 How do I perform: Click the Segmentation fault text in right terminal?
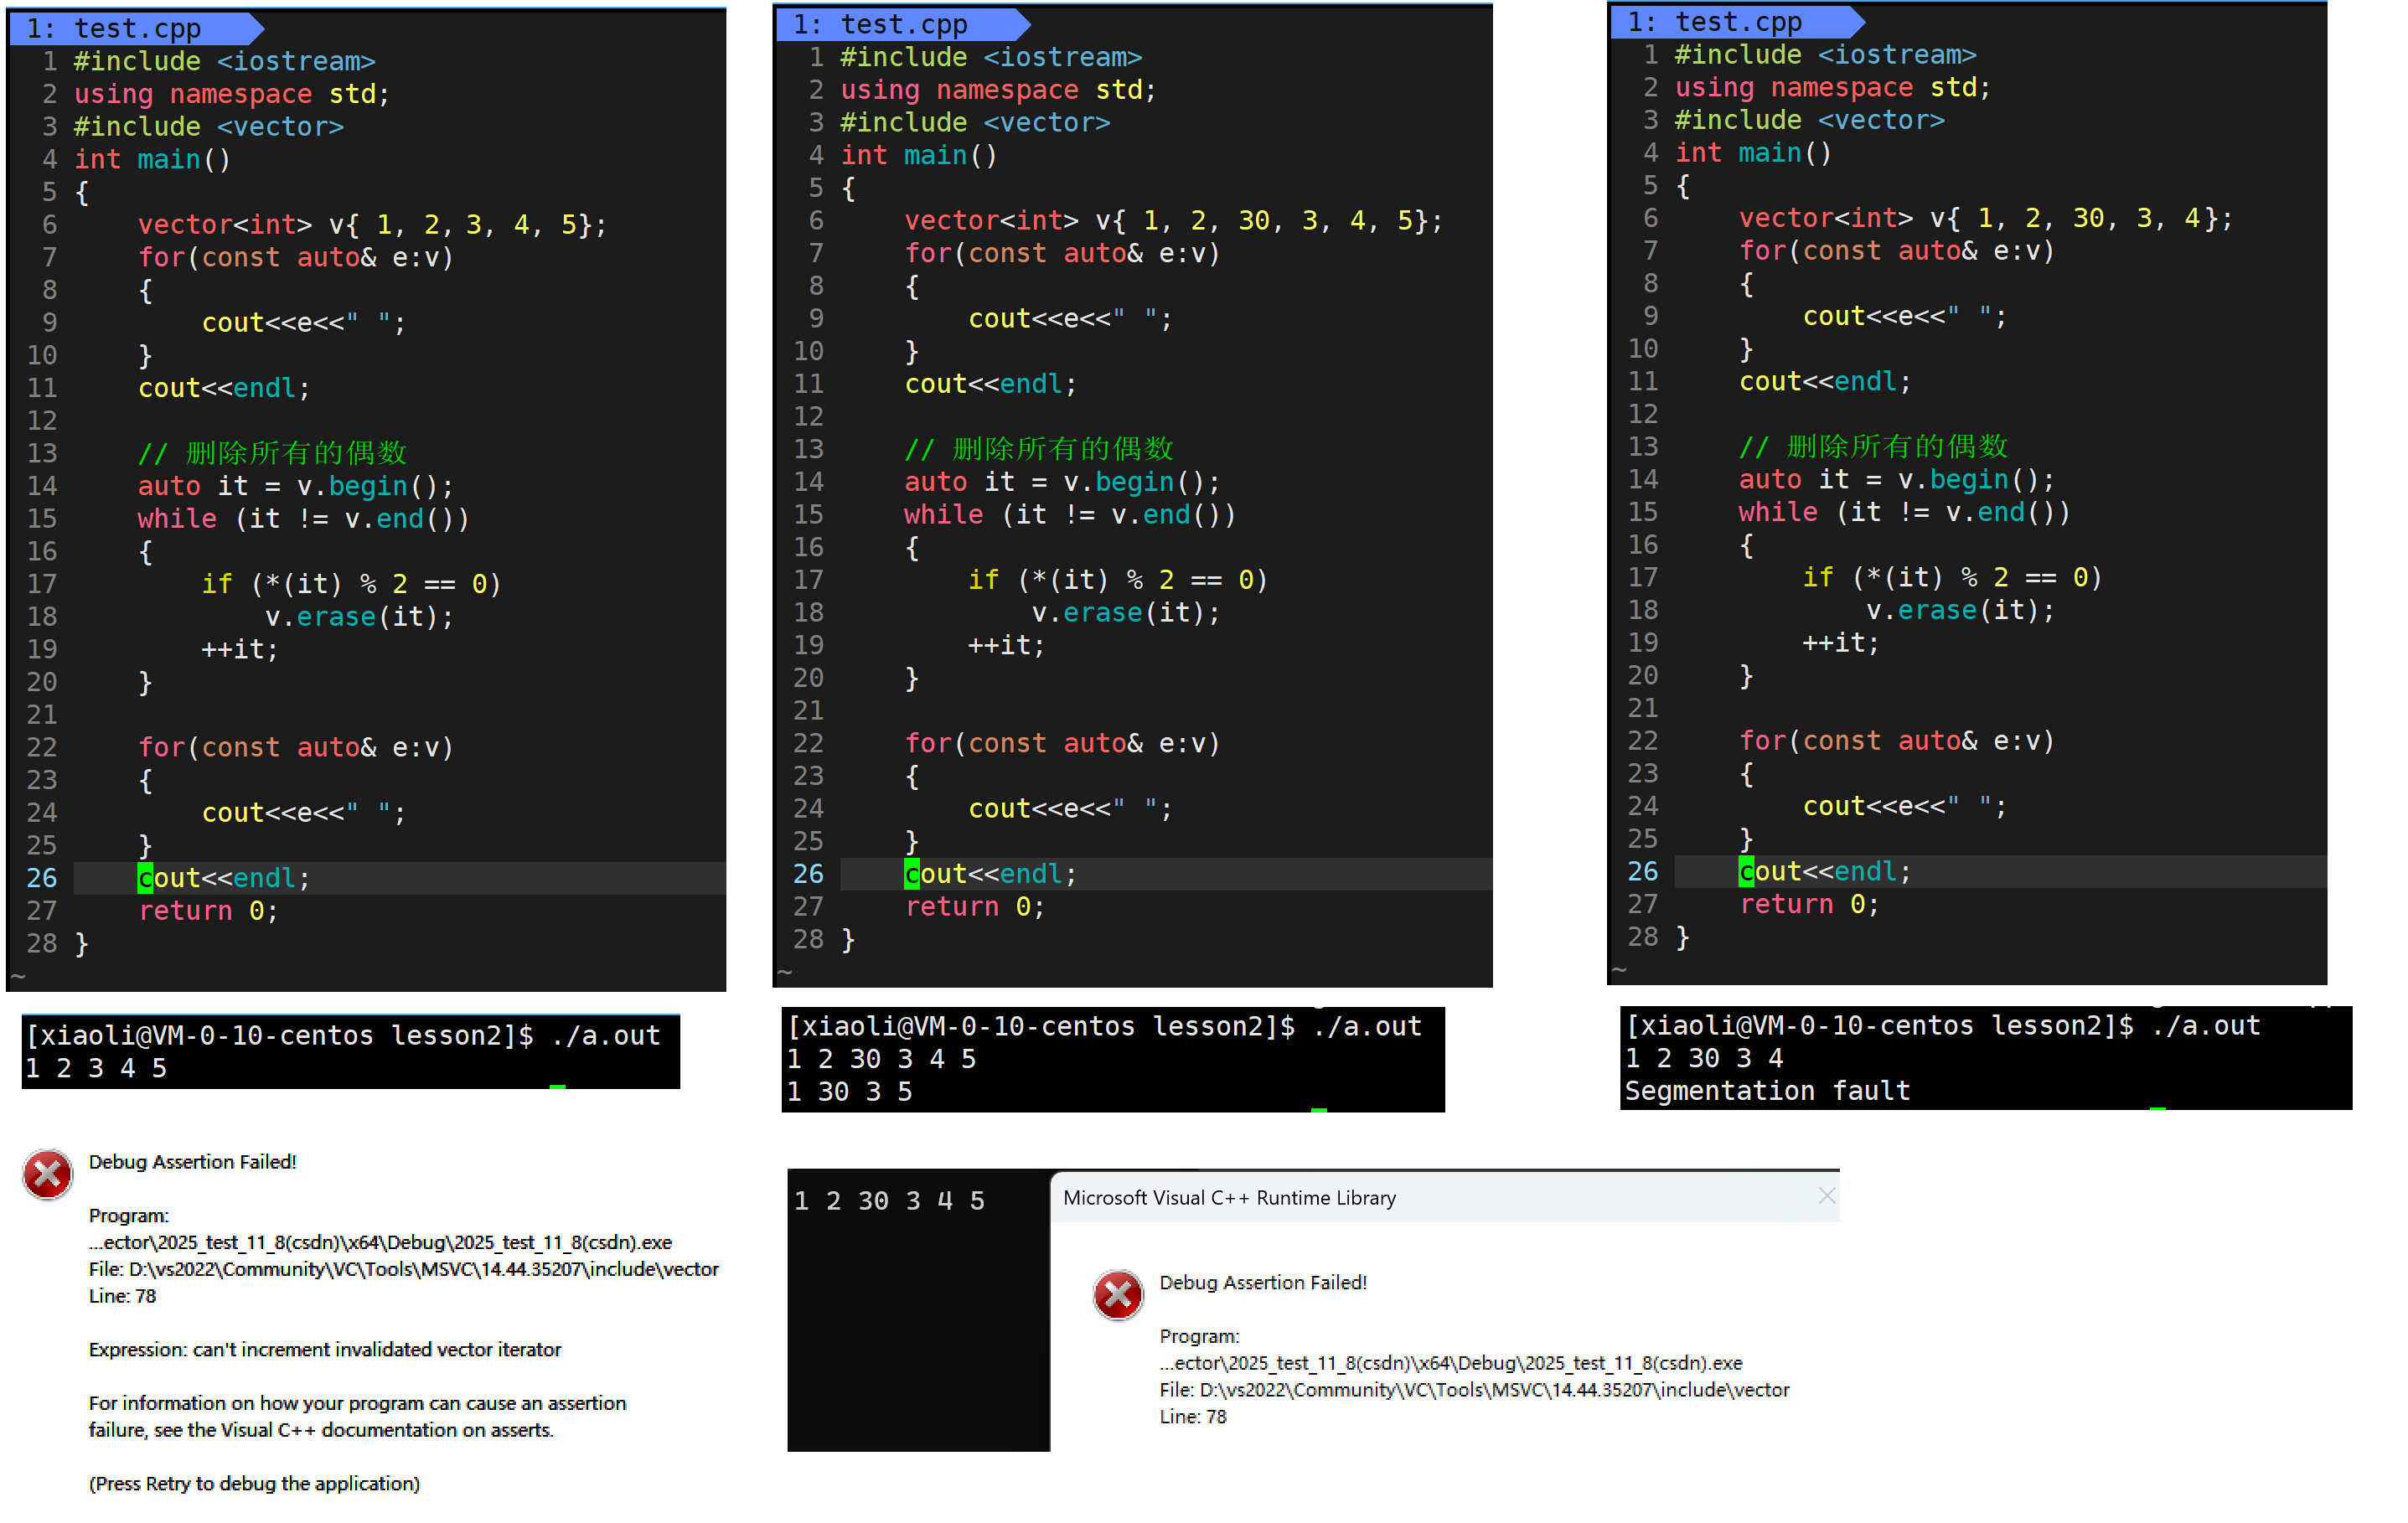(1767, 1091)
